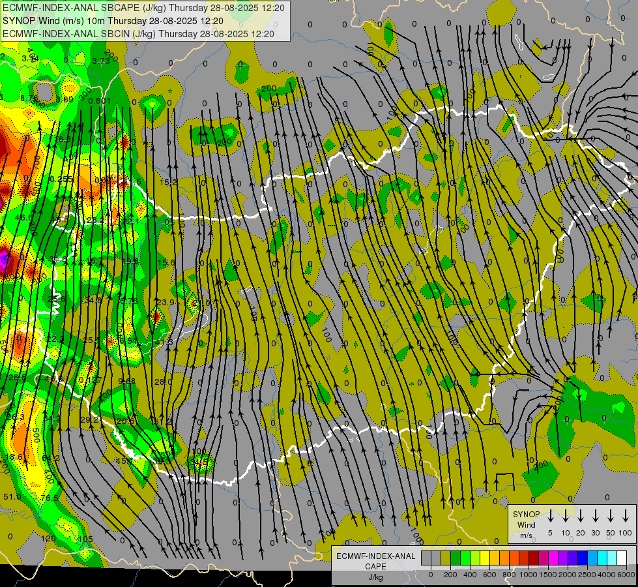
Task: Click the 50 m/s wind legend value
Action: [611, 533]
